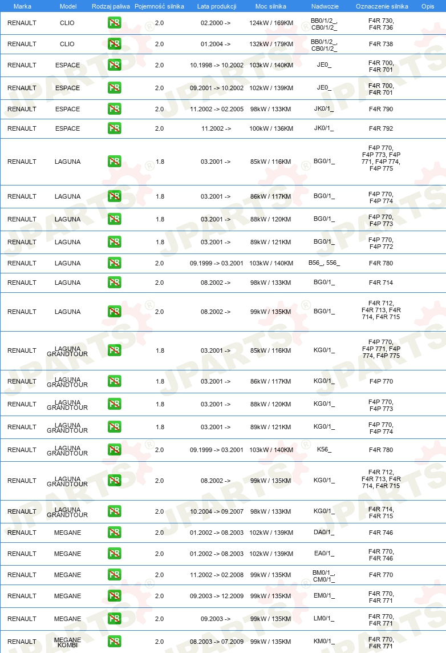Click the Opis column header
The height and width of the screenshot is (653, 446).
[x=428, y=6]
